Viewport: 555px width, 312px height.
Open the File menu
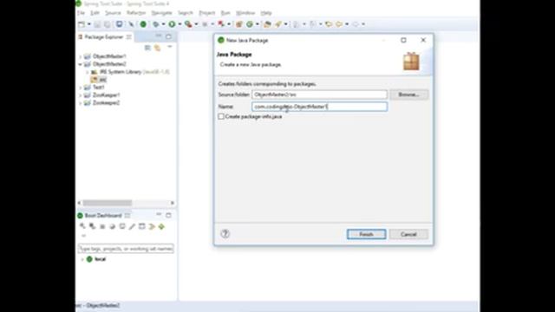(81, 13)
